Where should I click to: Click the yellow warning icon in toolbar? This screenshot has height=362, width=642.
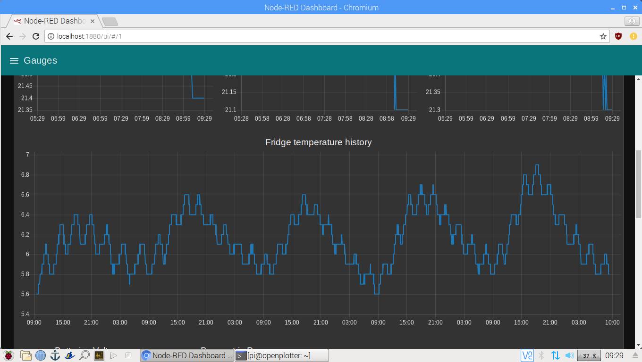633,36
